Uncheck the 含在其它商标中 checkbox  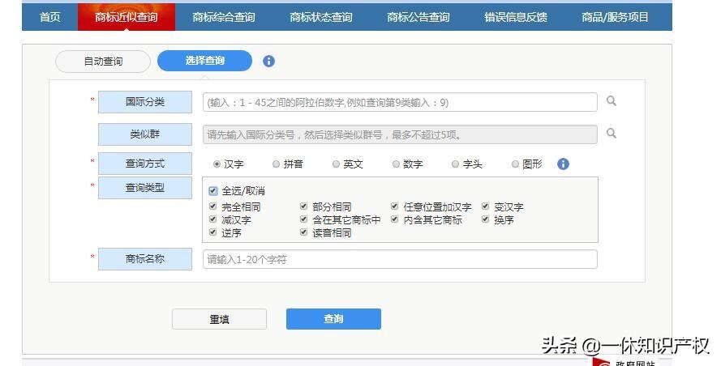click(x=303, y=219)
